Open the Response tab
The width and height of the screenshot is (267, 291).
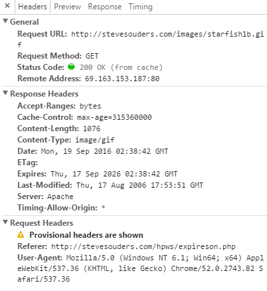coord(105,7)
